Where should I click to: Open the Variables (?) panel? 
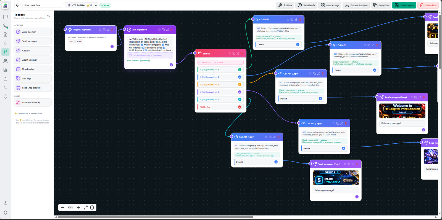306,5
